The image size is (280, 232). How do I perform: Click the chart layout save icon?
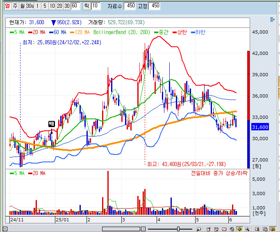pyautogui.click(x=216, y=229)
